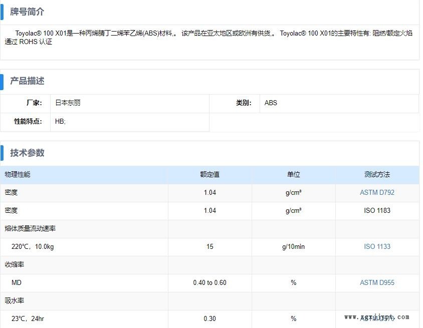Viewport: 423px width, 328px height.
Task: Click the 熔体质量流动速率 row label
Action: [30, 228]
